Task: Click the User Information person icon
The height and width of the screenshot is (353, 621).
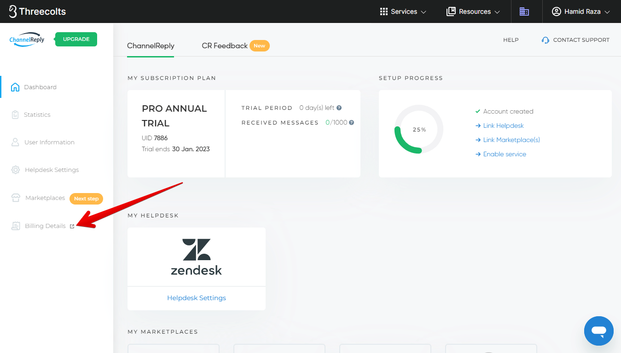Action: coord(15,142)
